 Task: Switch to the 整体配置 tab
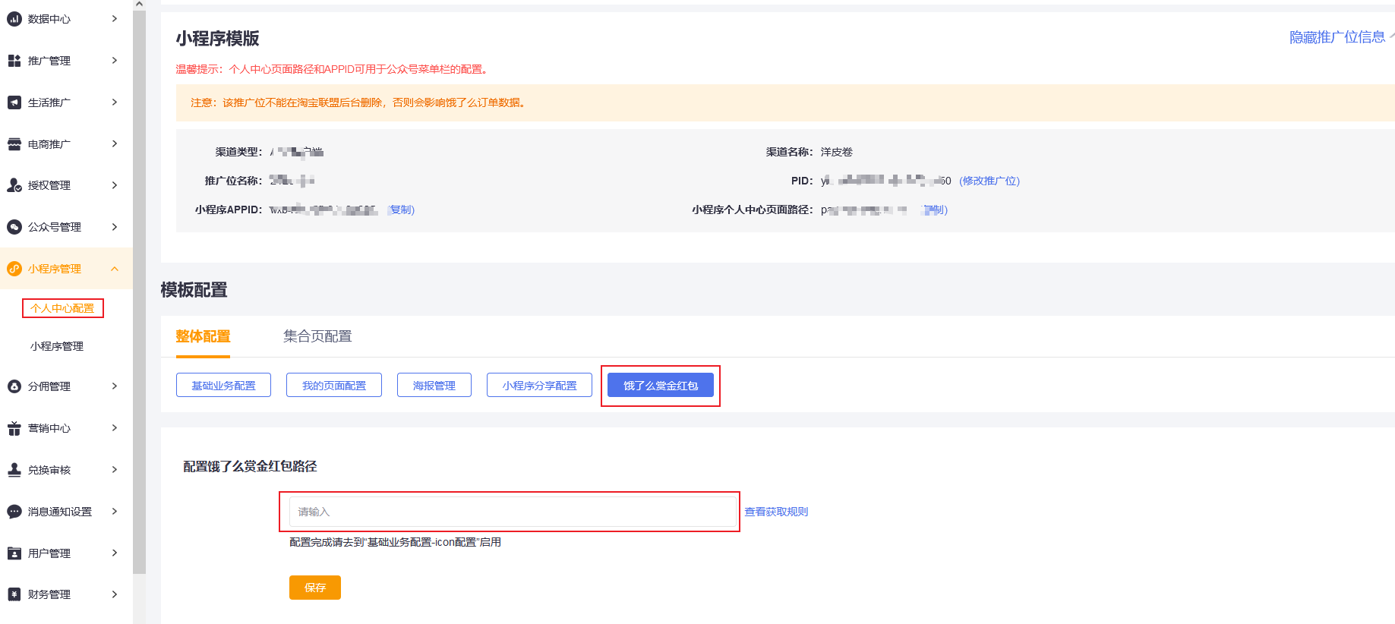tap(203, 336)
